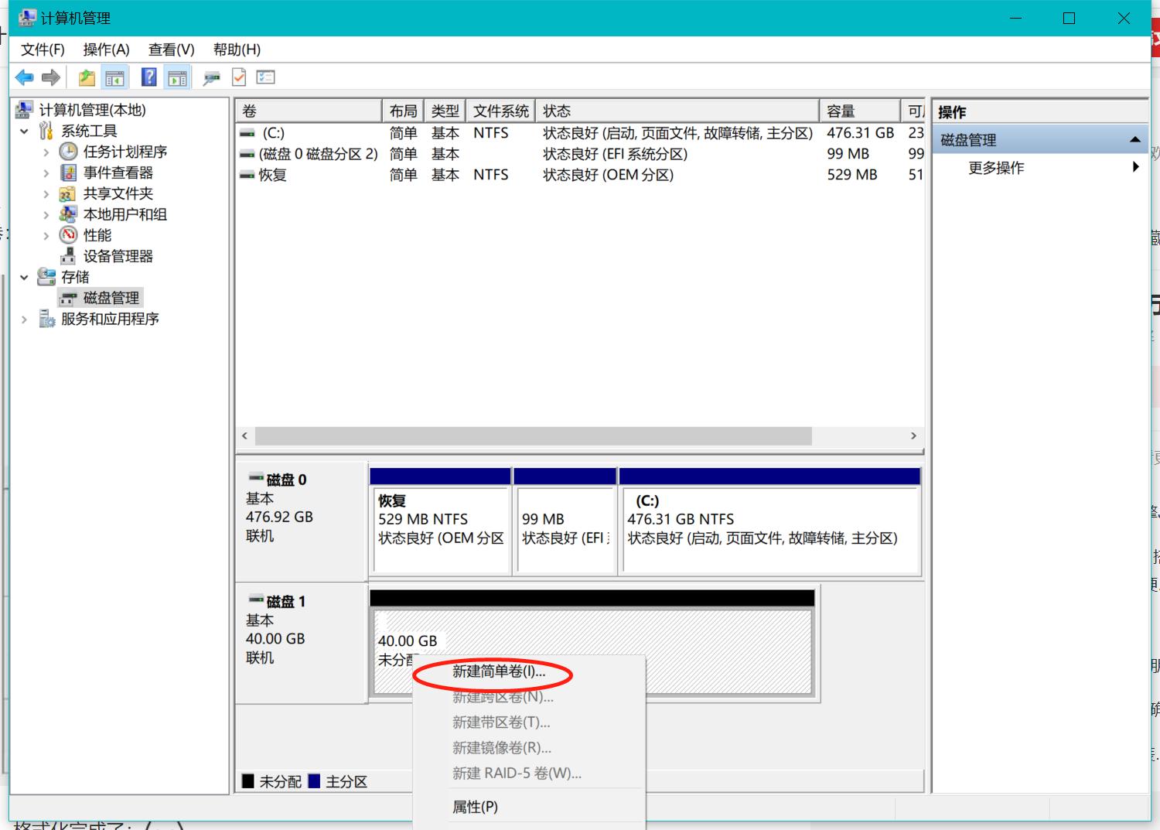Click the checklist settings toolbar icon
This screenshot has height=830, width=1160.
(266, 77)
